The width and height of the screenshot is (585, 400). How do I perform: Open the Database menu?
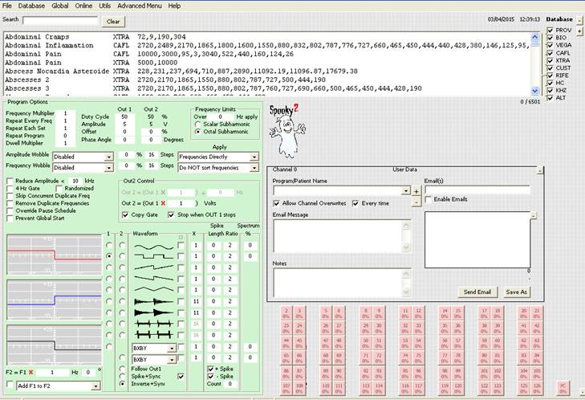click(x=31, y=6)
